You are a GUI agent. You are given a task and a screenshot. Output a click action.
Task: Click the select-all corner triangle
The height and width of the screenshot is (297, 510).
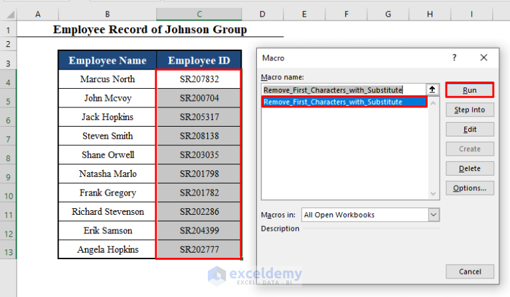(x=11, y=15)
